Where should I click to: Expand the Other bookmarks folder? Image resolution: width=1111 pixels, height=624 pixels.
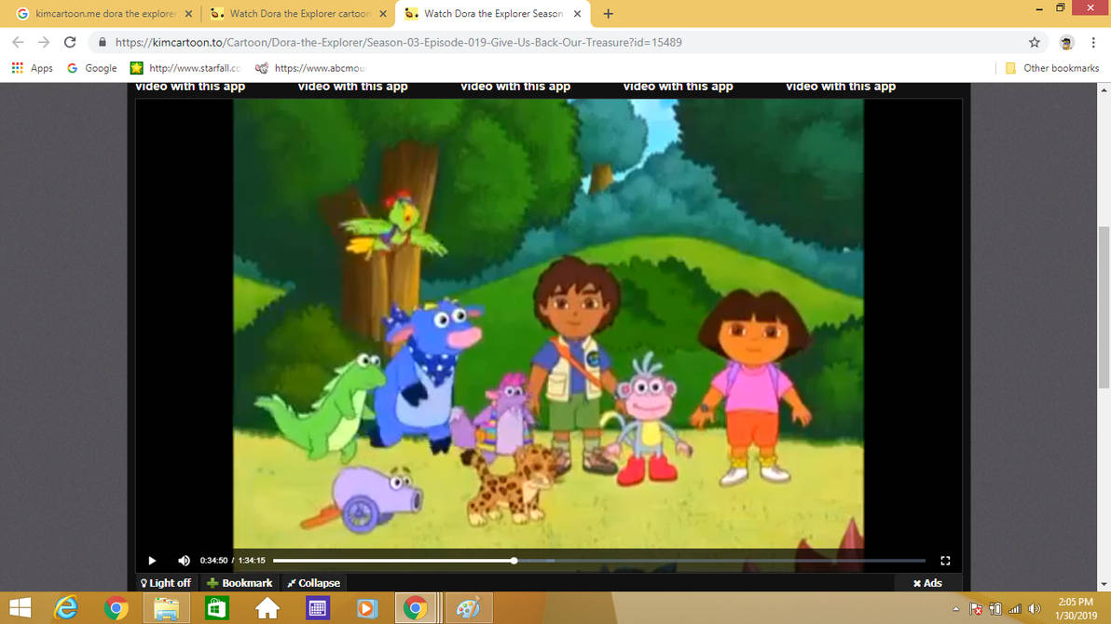click(x=1052, y=68)
